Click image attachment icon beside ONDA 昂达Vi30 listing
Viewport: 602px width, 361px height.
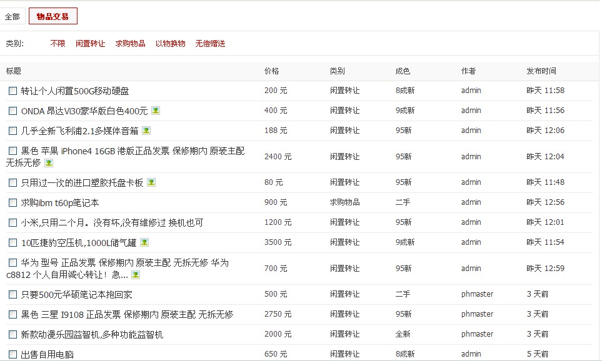(156, 111)
